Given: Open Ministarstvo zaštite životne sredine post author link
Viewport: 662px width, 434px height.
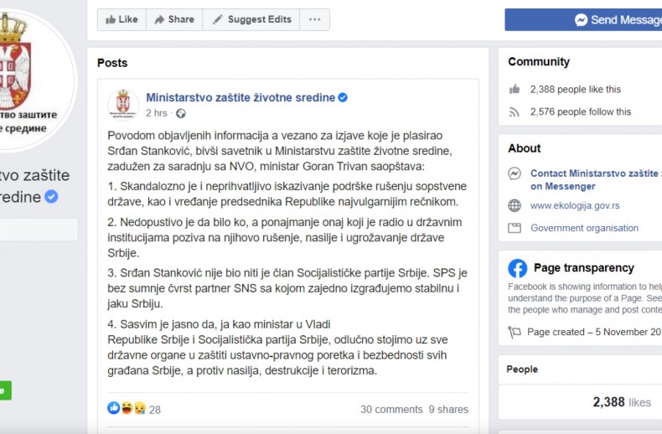Looking at the screenshot, I should coord(240,97).
